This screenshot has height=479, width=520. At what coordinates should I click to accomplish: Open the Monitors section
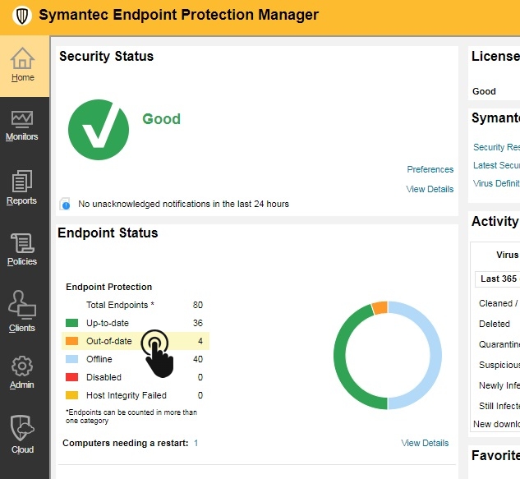pos(22,126)
